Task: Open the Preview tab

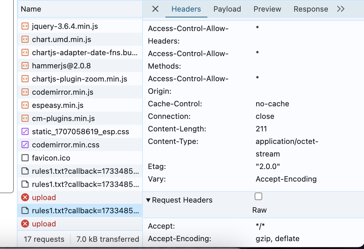Action: [267, 9]
